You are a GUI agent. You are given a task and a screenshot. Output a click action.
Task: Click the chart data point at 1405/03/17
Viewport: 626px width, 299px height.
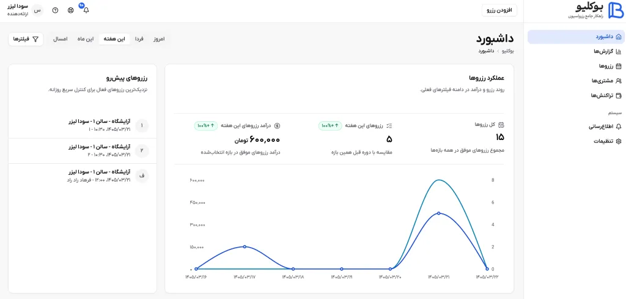point(245,246)
